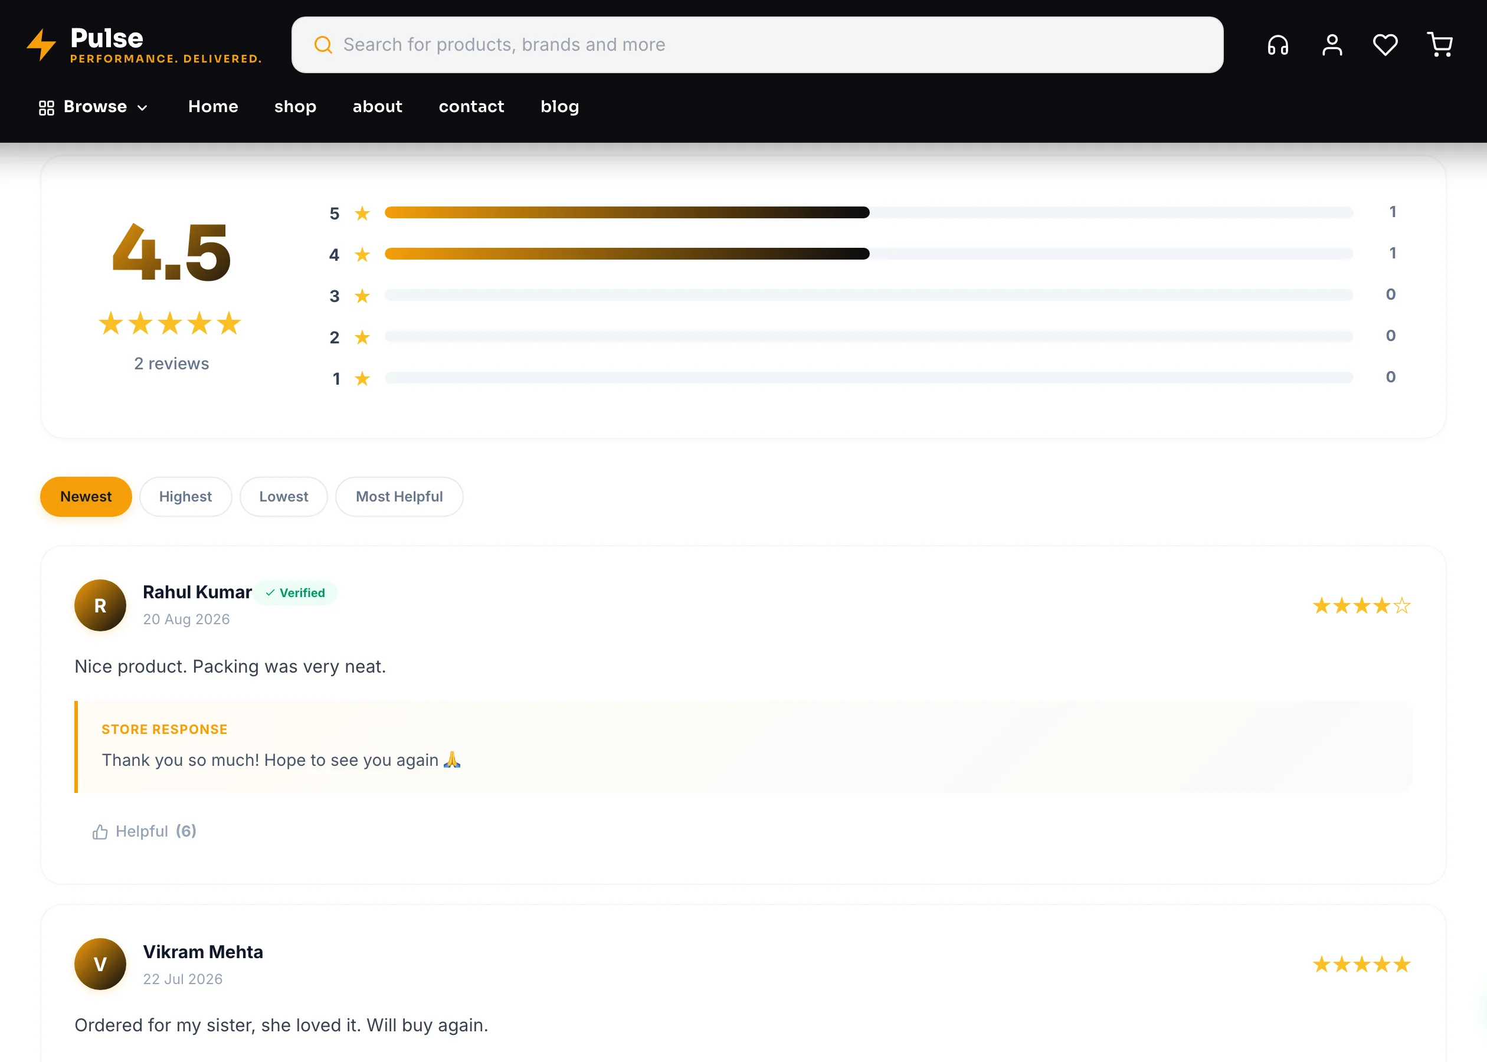
Task: Sort reviews by Highest
Action: click(186, 496)
